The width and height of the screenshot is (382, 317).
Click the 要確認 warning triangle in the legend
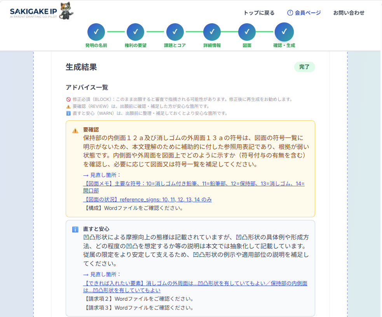(68, 107)
